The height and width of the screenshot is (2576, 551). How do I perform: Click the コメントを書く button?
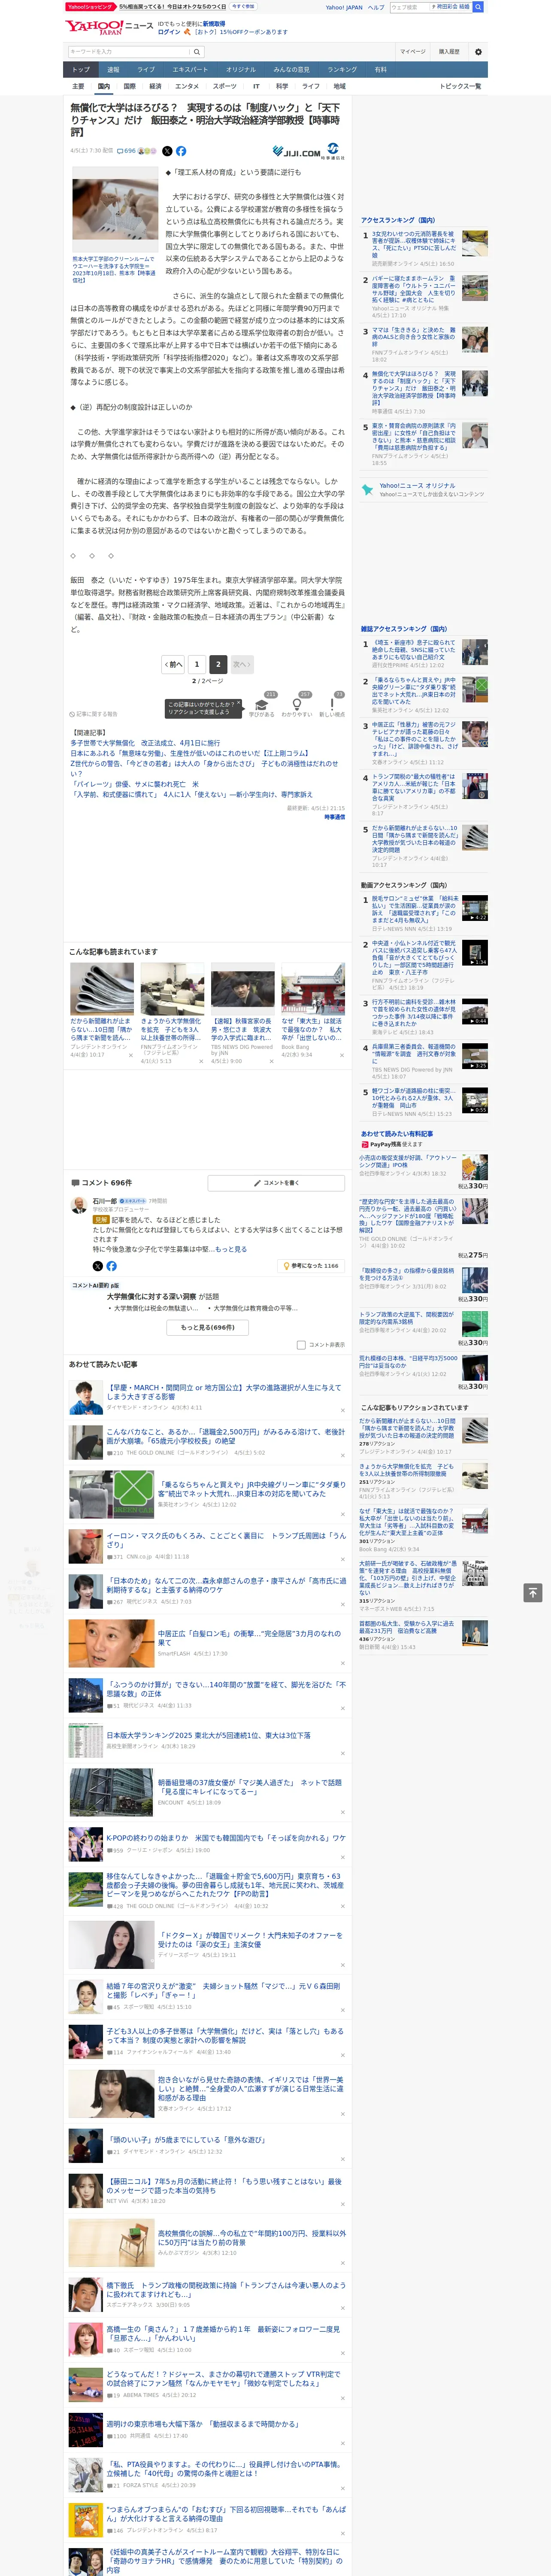pos(276,1183)
